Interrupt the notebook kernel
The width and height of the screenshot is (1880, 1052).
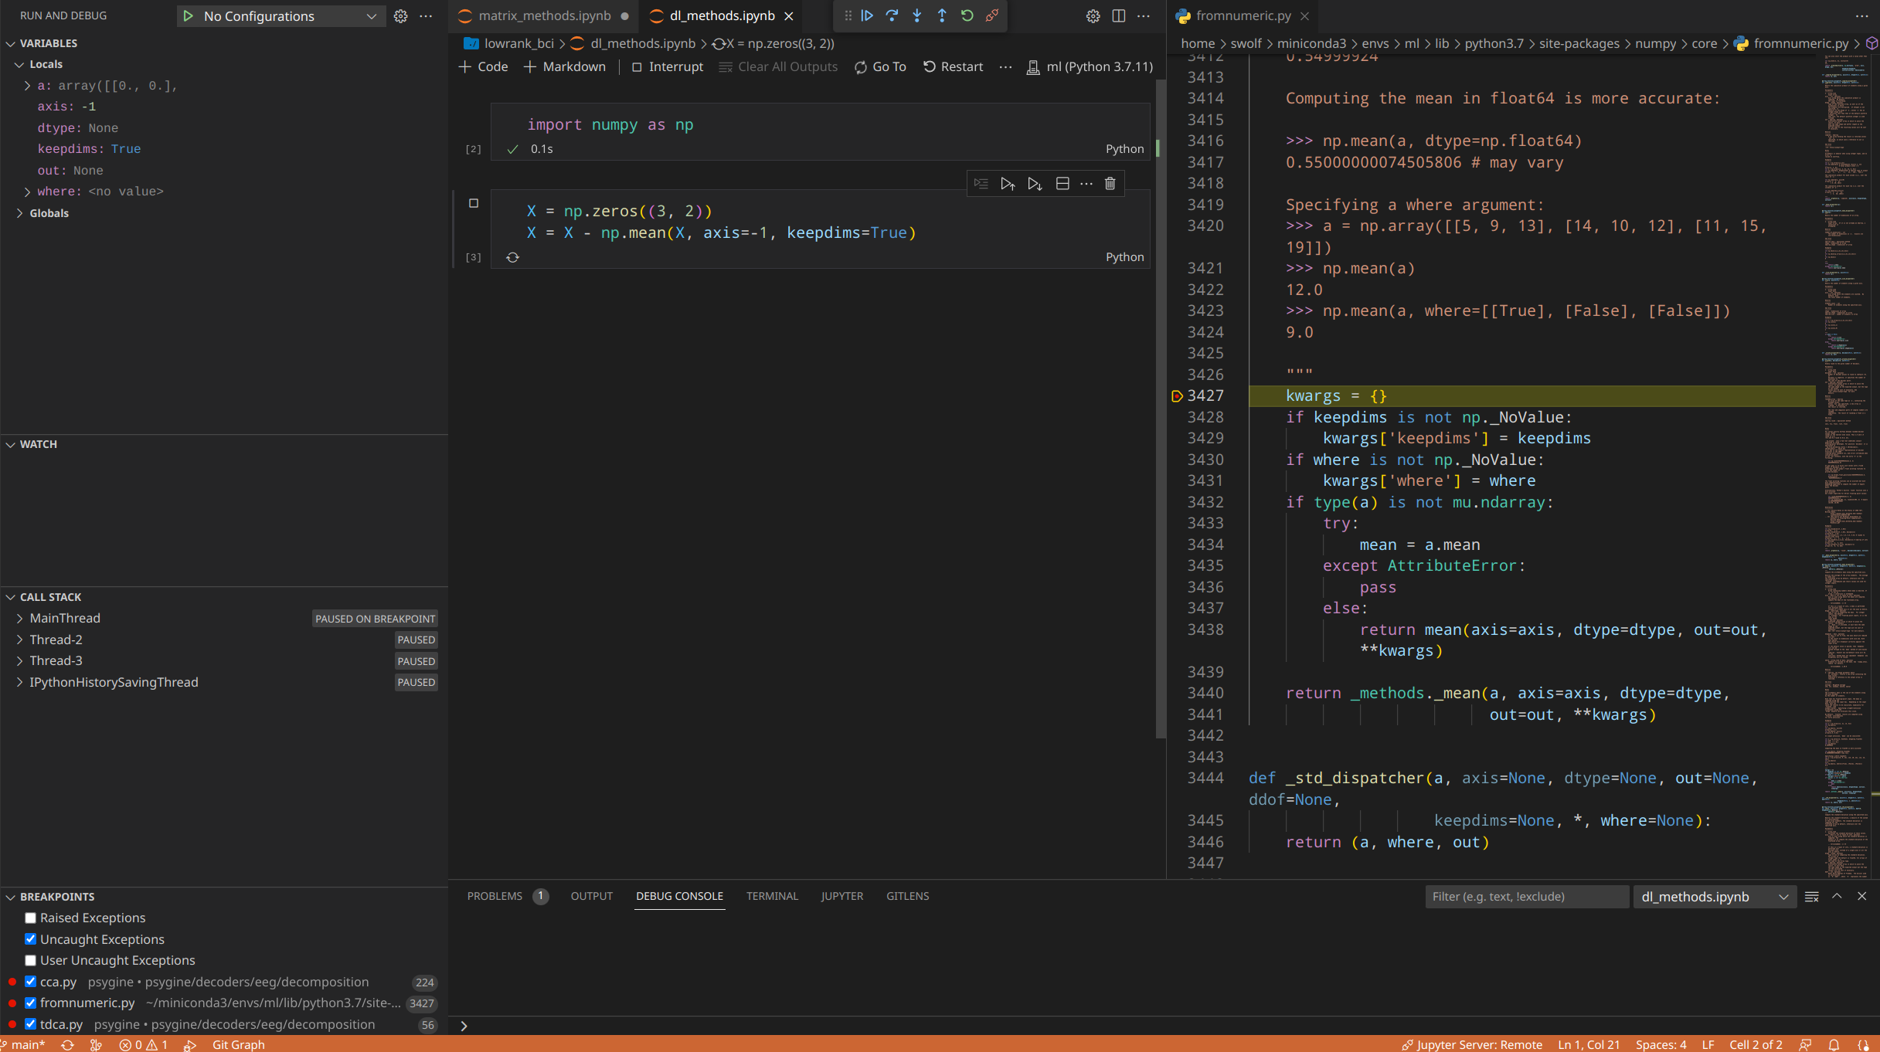tap(668, 66)
